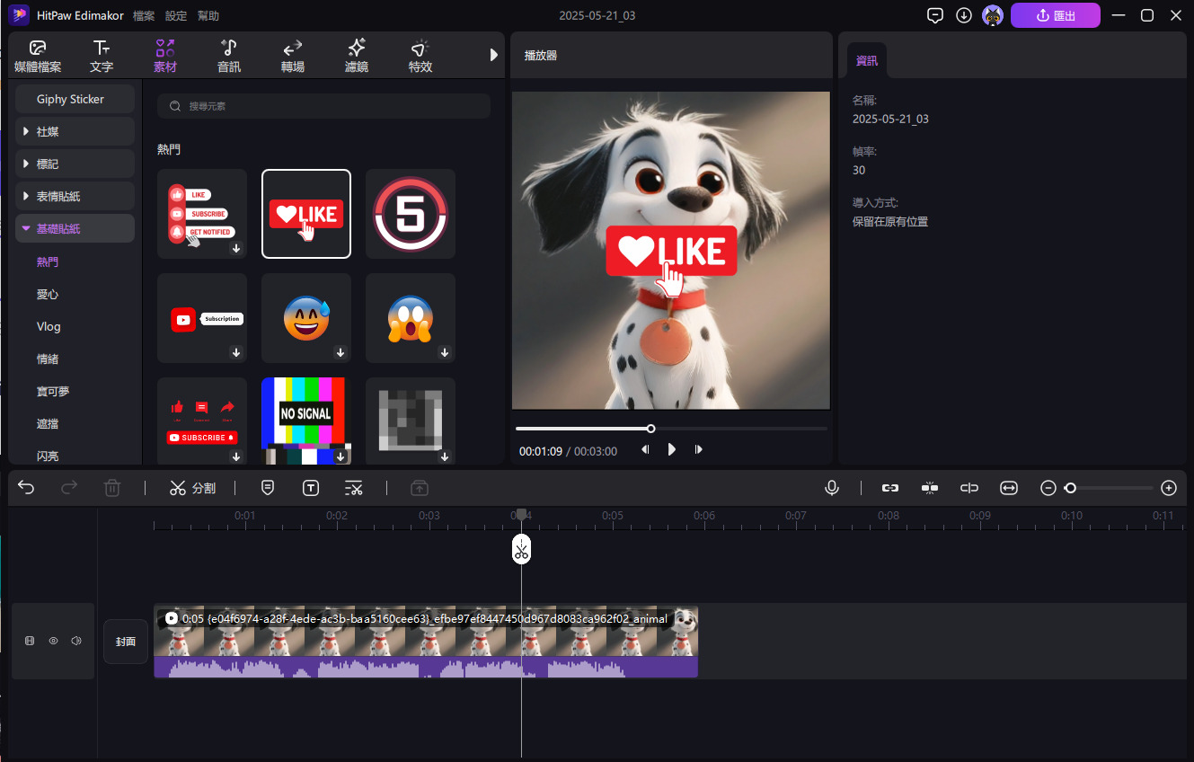Screen dimensions: 1194x762
Task: Click the 搜尋元素 search field
Action: [x=323, y=106]
